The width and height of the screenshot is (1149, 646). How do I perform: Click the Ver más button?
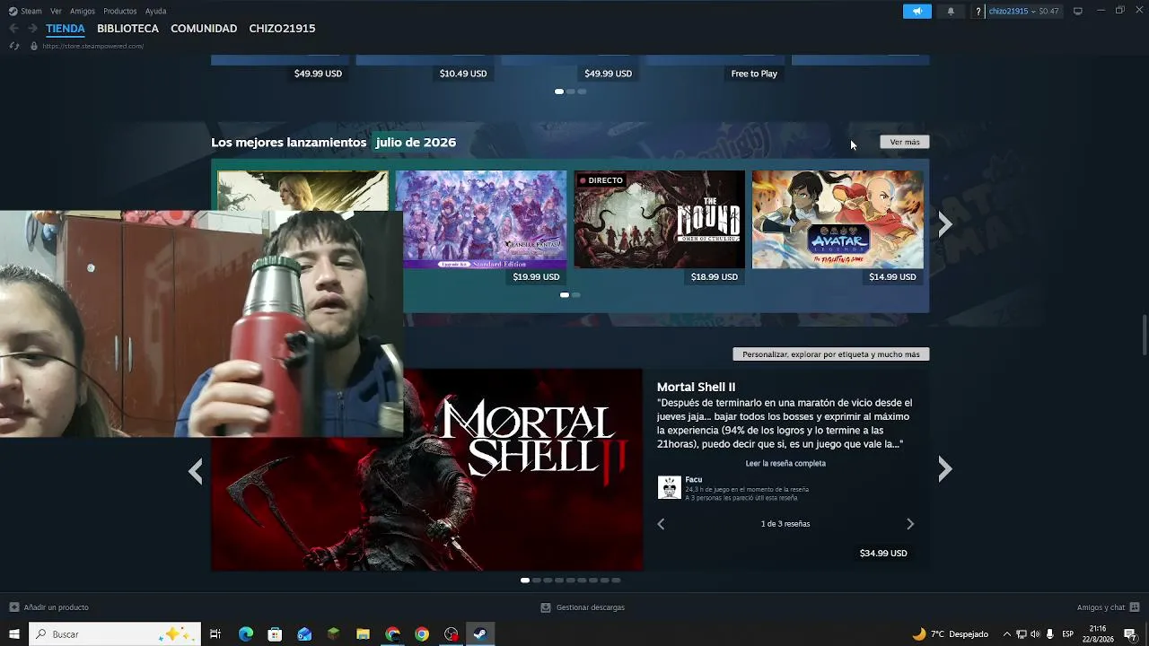(x=905, y=142)
